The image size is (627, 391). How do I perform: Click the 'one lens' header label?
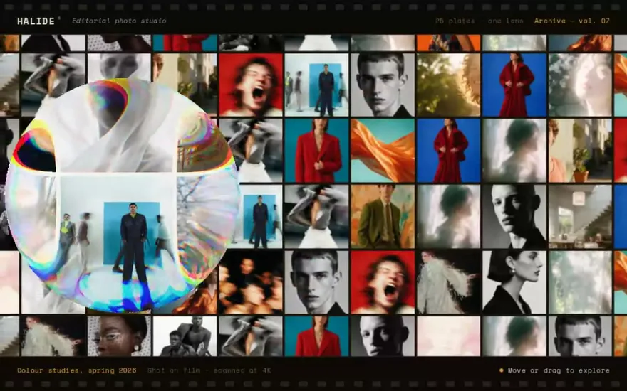(x=505, y=21)
